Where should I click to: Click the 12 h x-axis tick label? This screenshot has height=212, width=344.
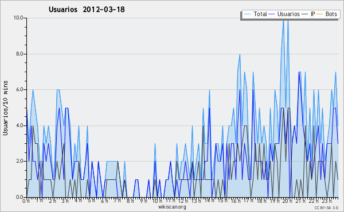[183, 201]
